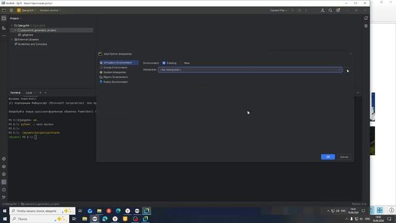The width and height of the screenshot is (396, 223).
Task: Open the More Actions vertical dots in toolbar
Action: point(306,11)
